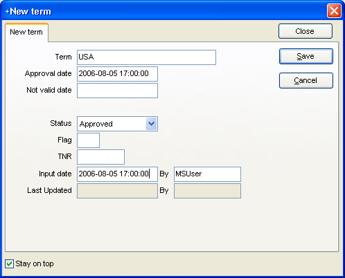Screen dimensions: 345x278
Task: Click into the Flag input box
Action: (x=88, y=140)
